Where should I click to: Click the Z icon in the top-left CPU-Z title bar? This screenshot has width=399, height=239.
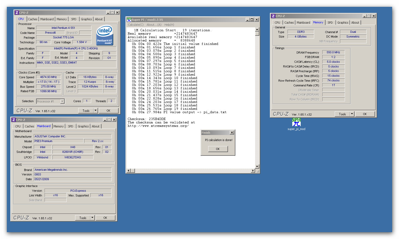(17, 13)
